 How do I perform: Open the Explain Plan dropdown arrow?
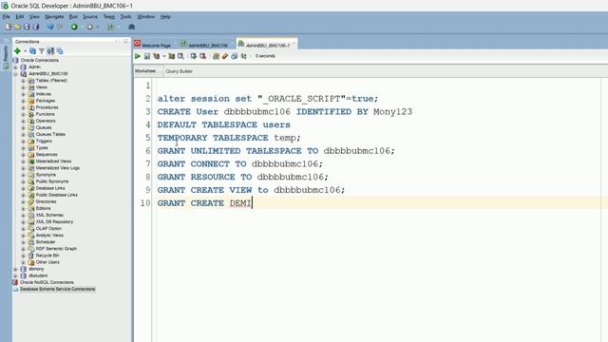coord(163,57)
